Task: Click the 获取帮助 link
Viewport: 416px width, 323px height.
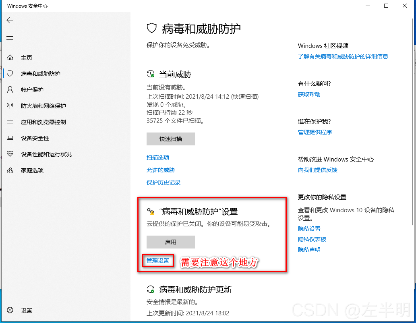Action: pyautogui.click(x=309, y=94)
